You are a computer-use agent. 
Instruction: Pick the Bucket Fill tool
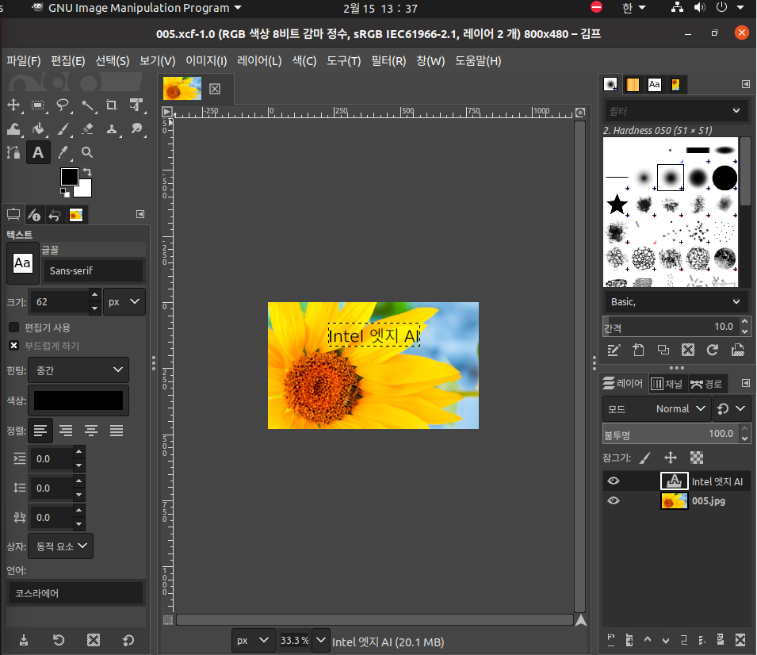(38, 128)
